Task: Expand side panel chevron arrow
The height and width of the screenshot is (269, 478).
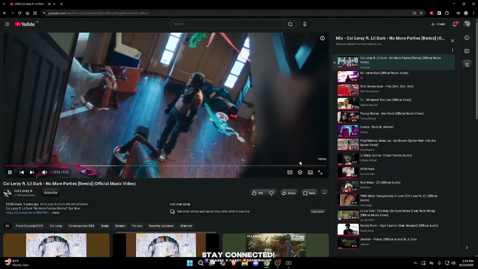Action: [467, 247]
